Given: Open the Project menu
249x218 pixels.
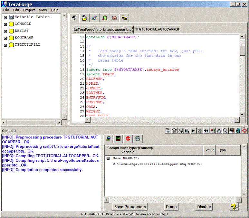Looking at the screenshot, I should click(x=29, y=10).
